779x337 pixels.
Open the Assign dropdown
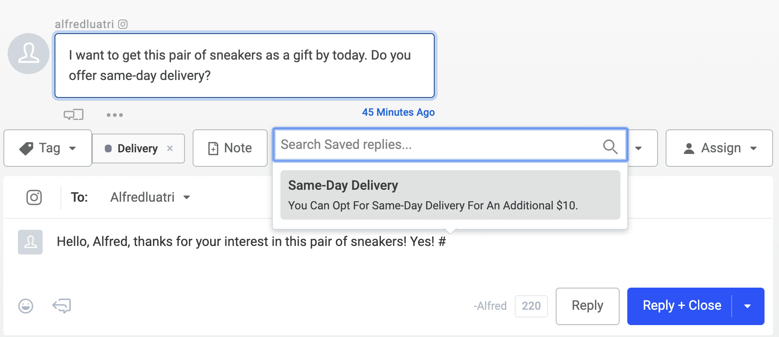point(718,148)
